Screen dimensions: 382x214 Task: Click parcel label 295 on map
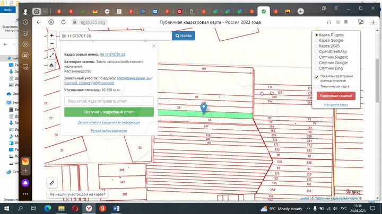pyautogui.click(x=122, y=170)
